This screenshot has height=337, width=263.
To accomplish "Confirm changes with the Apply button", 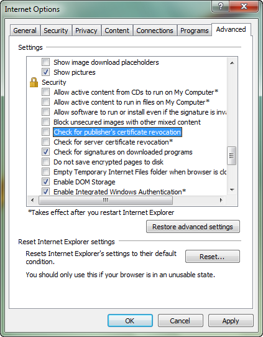I will [x=231, y=321].
